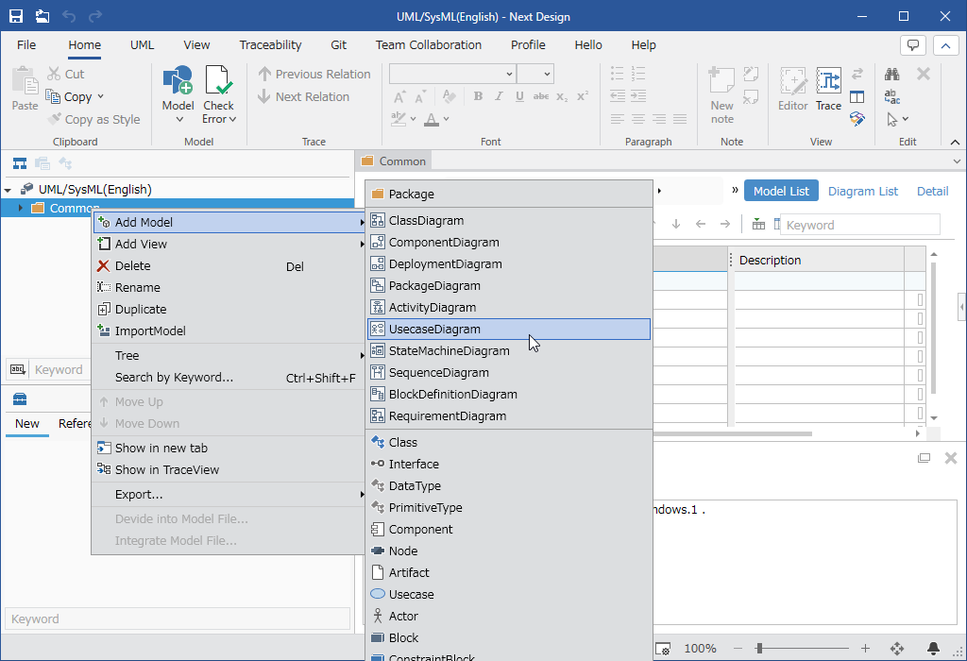Click Show in TraceView
The width and height of the screenshot is (967, 661).
[x=229, y=470]
